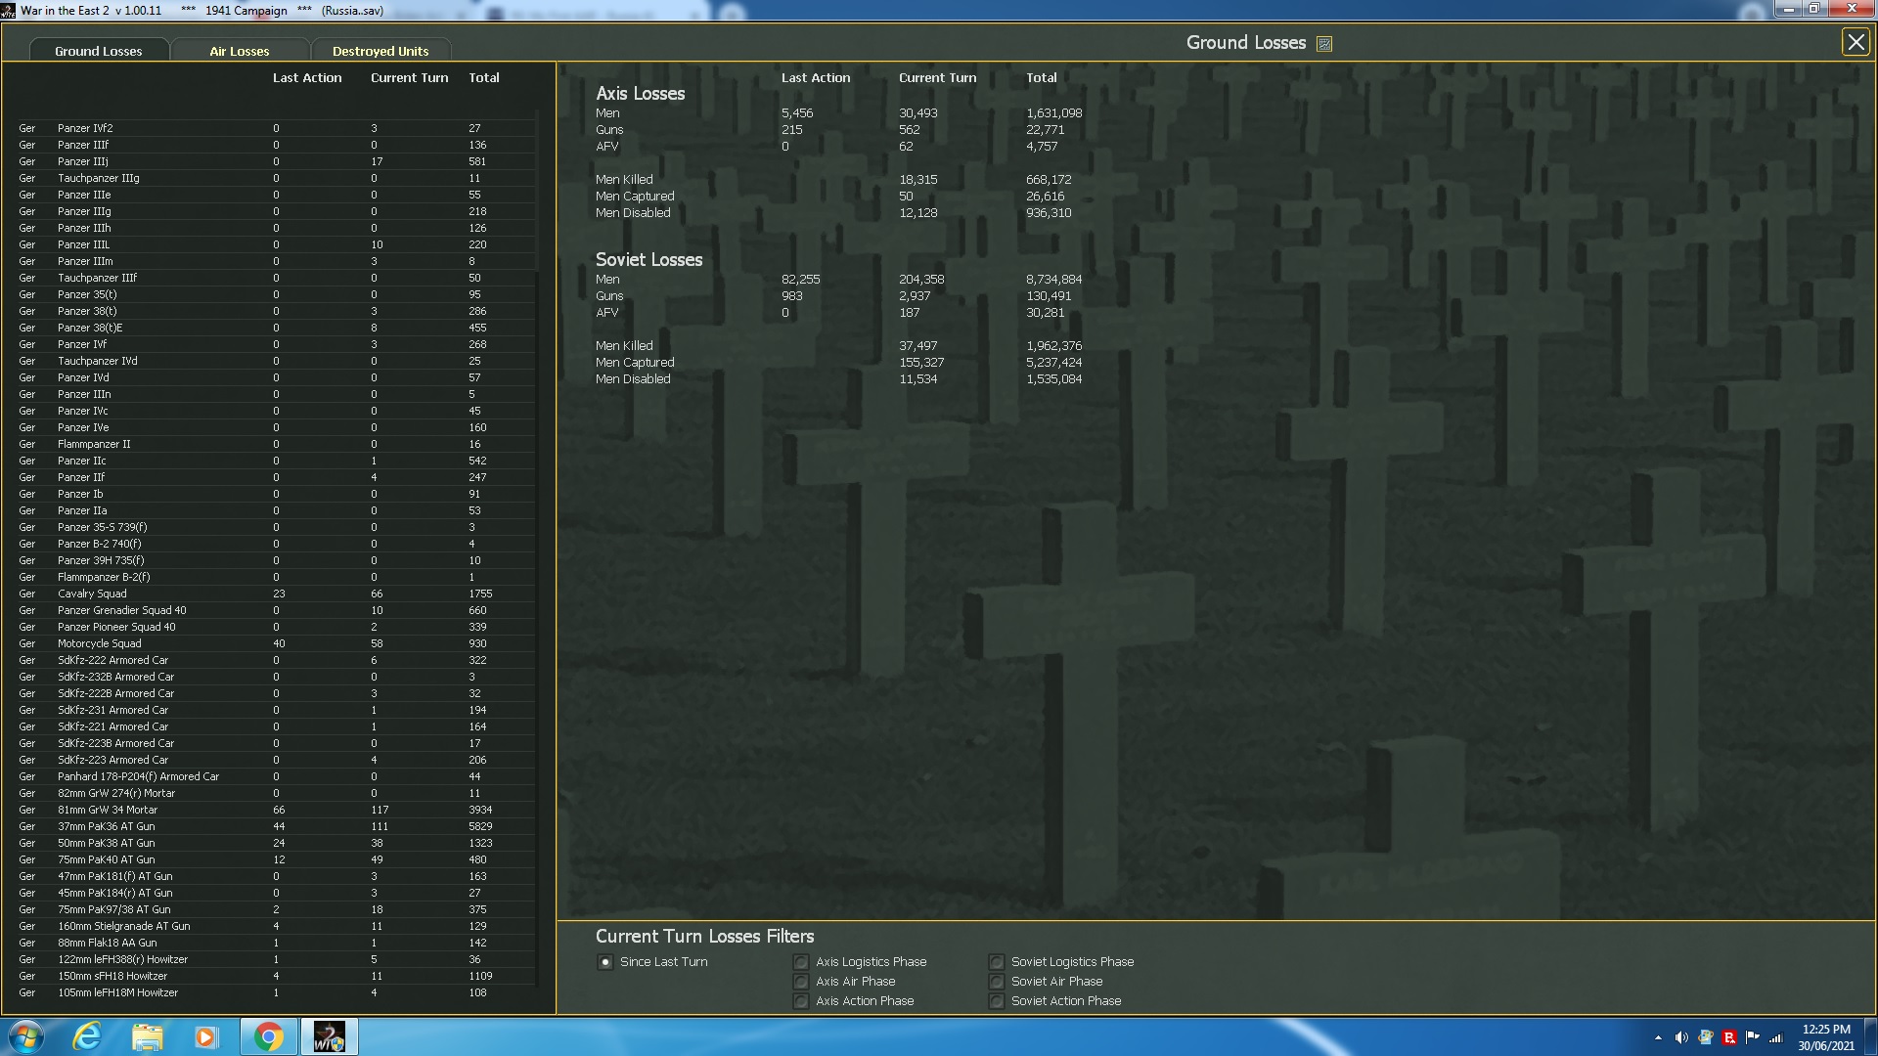Open Windows Explorer from the taskbar
Screen dimensions: 1878x1056
[x=147, y=1035]
